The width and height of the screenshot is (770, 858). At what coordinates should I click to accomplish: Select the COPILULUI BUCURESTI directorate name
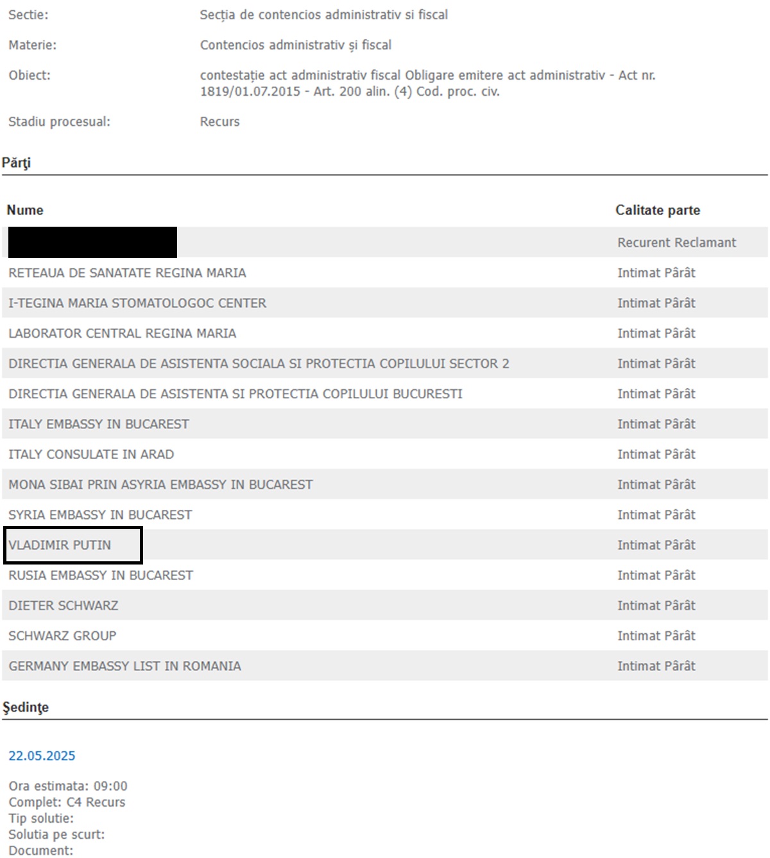coord(235,394)
